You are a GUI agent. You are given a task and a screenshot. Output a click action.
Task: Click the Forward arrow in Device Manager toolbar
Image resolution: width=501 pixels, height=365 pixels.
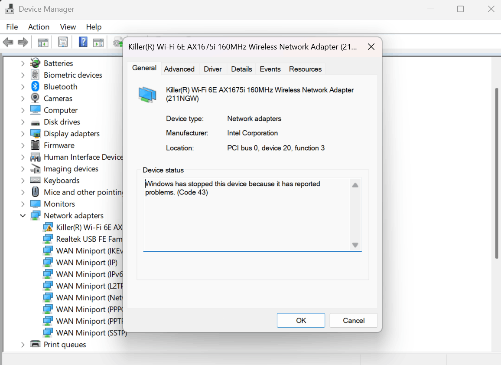coord(23,42)
